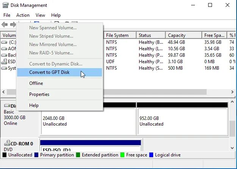Open the Action menu
This screenshot has height=169, width=237.
(x=23, y=15)
